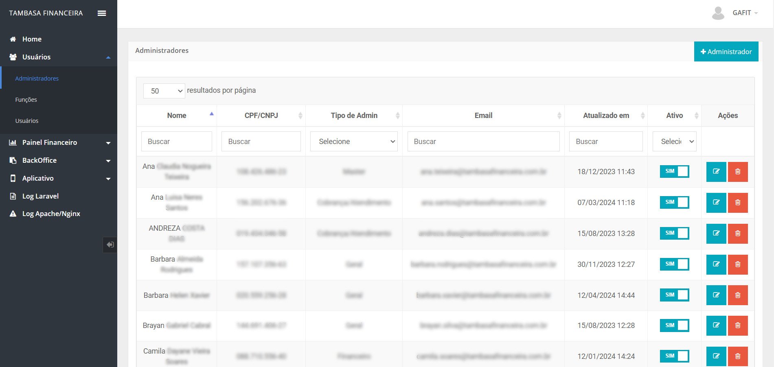Open the results per page dropdown
The height and width of the screenshot is (367, 774).
[x=164, y=91]
